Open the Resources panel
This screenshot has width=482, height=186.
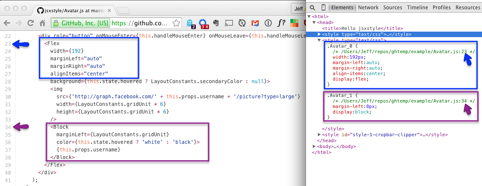[x=468, y=7]
